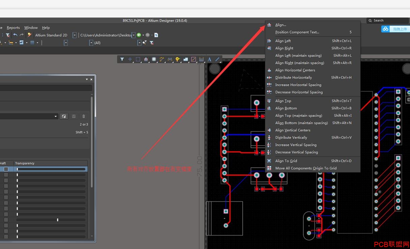Click the clear filter icon after (All) dropdown

click(152, 43)
